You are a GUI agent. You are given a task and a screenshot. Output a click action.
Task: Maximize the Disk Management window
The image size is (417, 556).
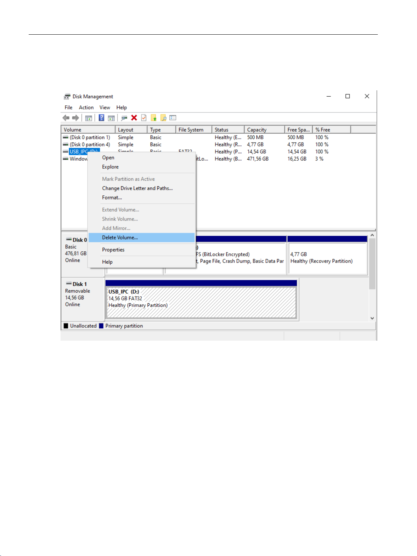click(348, 96)
